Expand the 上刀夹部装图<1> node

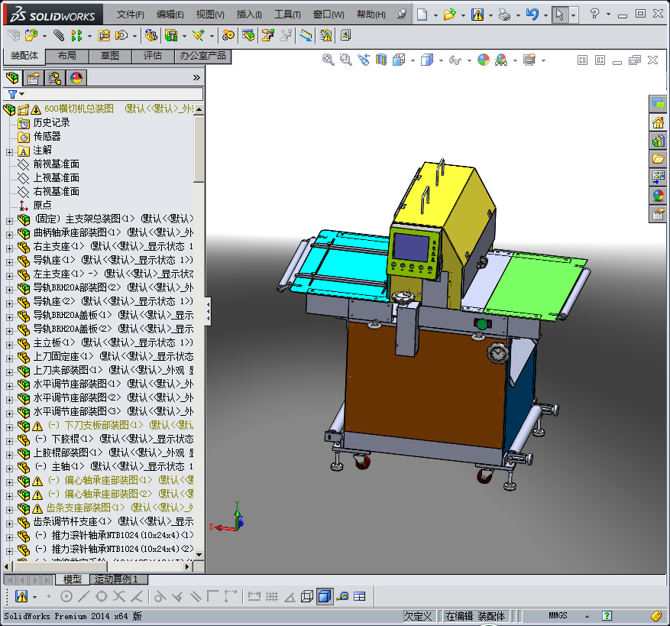point(9,372)
